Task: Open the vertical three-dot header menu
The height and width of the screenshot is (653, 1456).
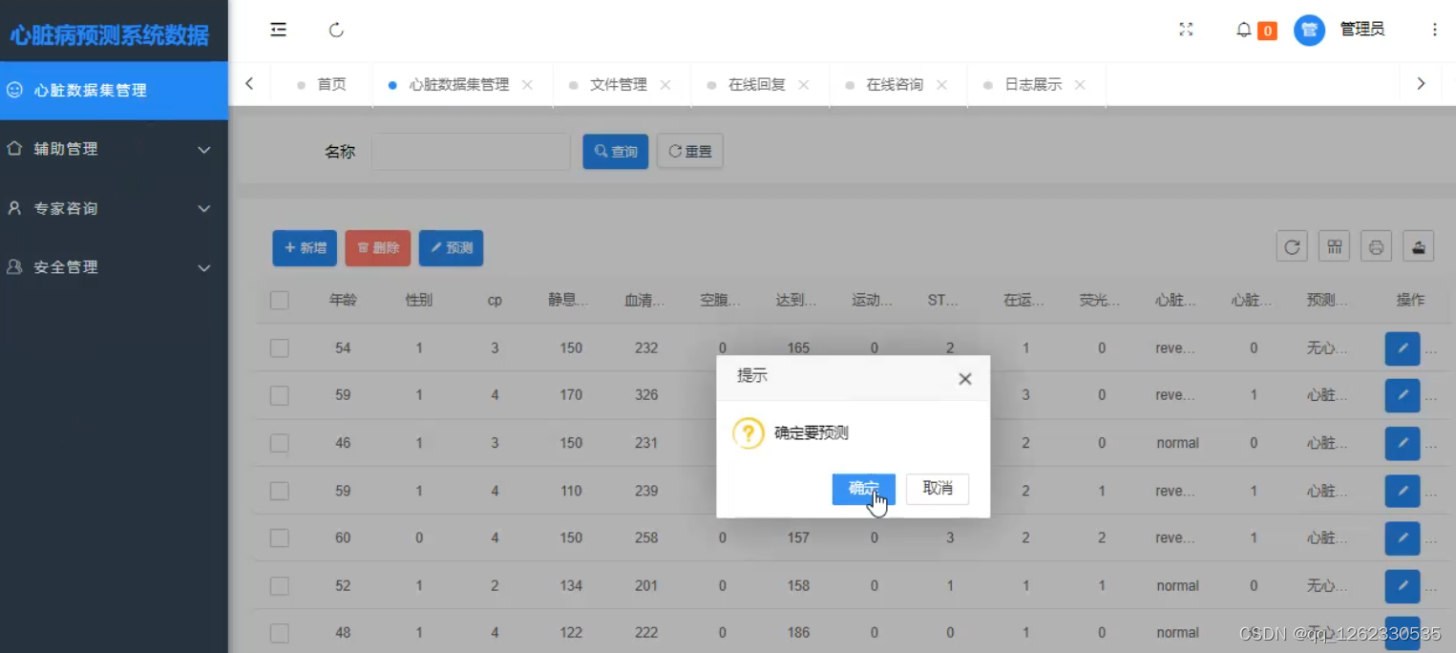Action: 1434,30
